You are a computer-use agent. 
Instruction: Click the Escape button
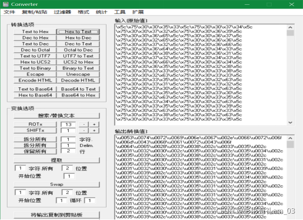[35, 74]
